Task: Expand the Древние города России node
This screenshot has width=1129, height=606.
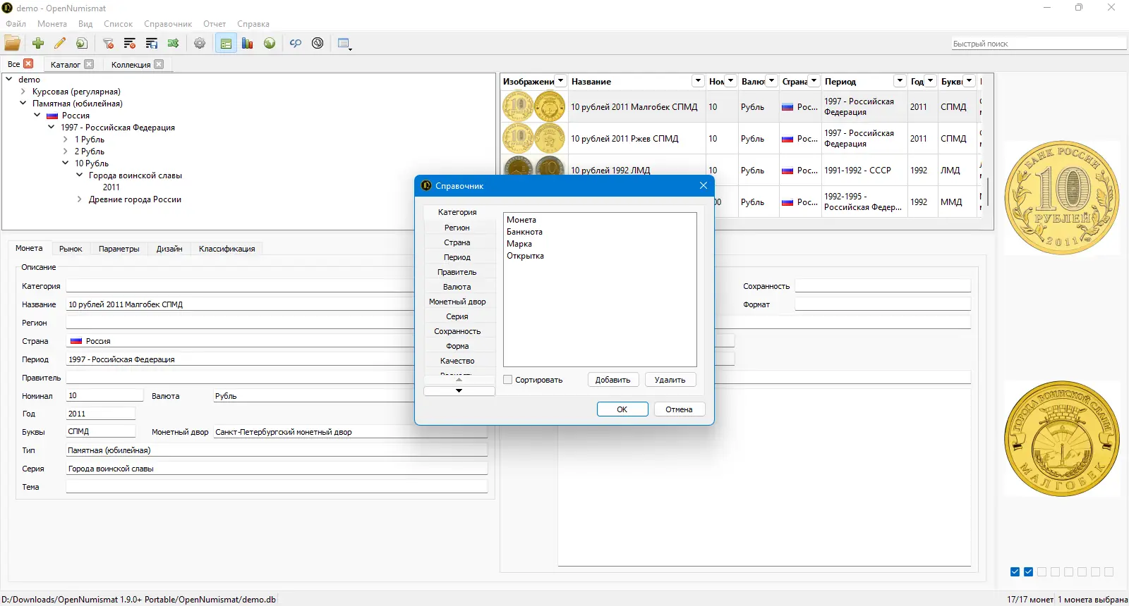Action: tap(80, 199)
